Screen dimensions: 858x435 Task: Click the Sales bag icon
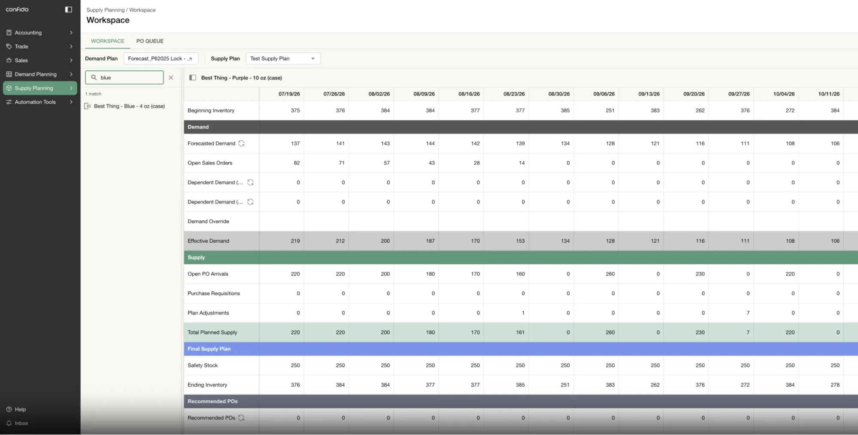9,61
